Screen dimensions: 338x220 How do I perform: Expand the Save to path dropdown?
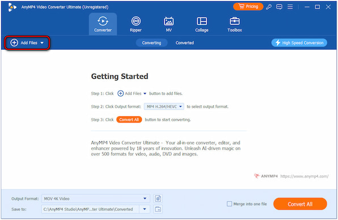point(145,209)
